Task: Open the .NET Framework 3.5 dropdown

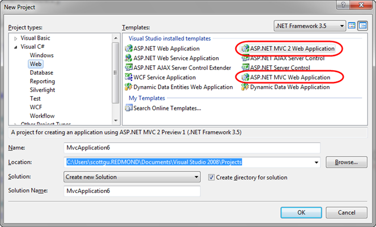Action: click(x=310, y=25)
